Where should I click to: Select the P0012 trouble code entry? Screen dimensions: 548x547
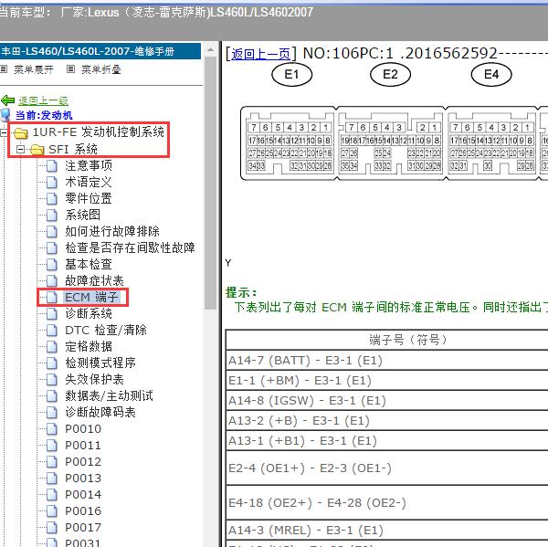coord(83,461)
